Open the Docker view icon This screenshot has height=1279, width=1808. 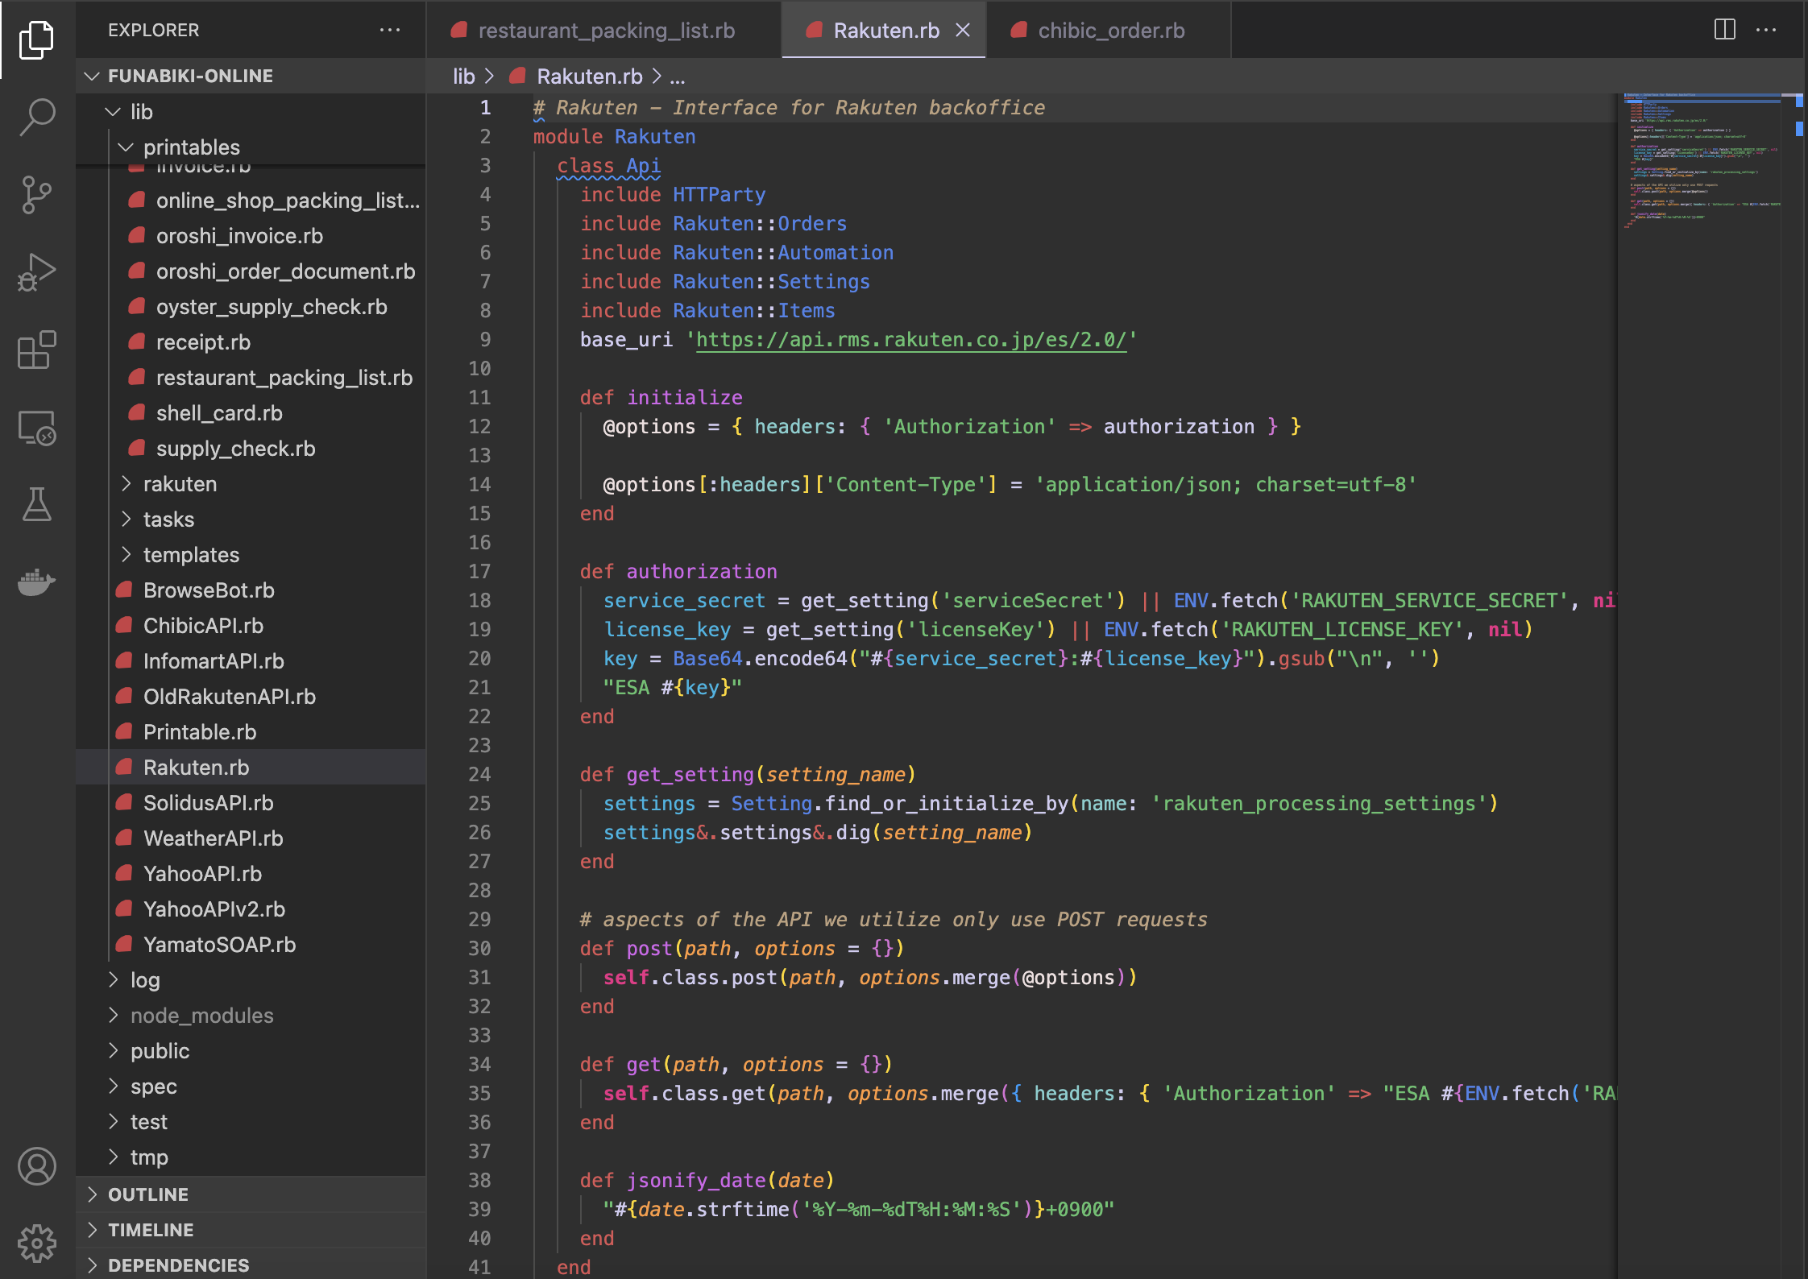tap(37, 582)
